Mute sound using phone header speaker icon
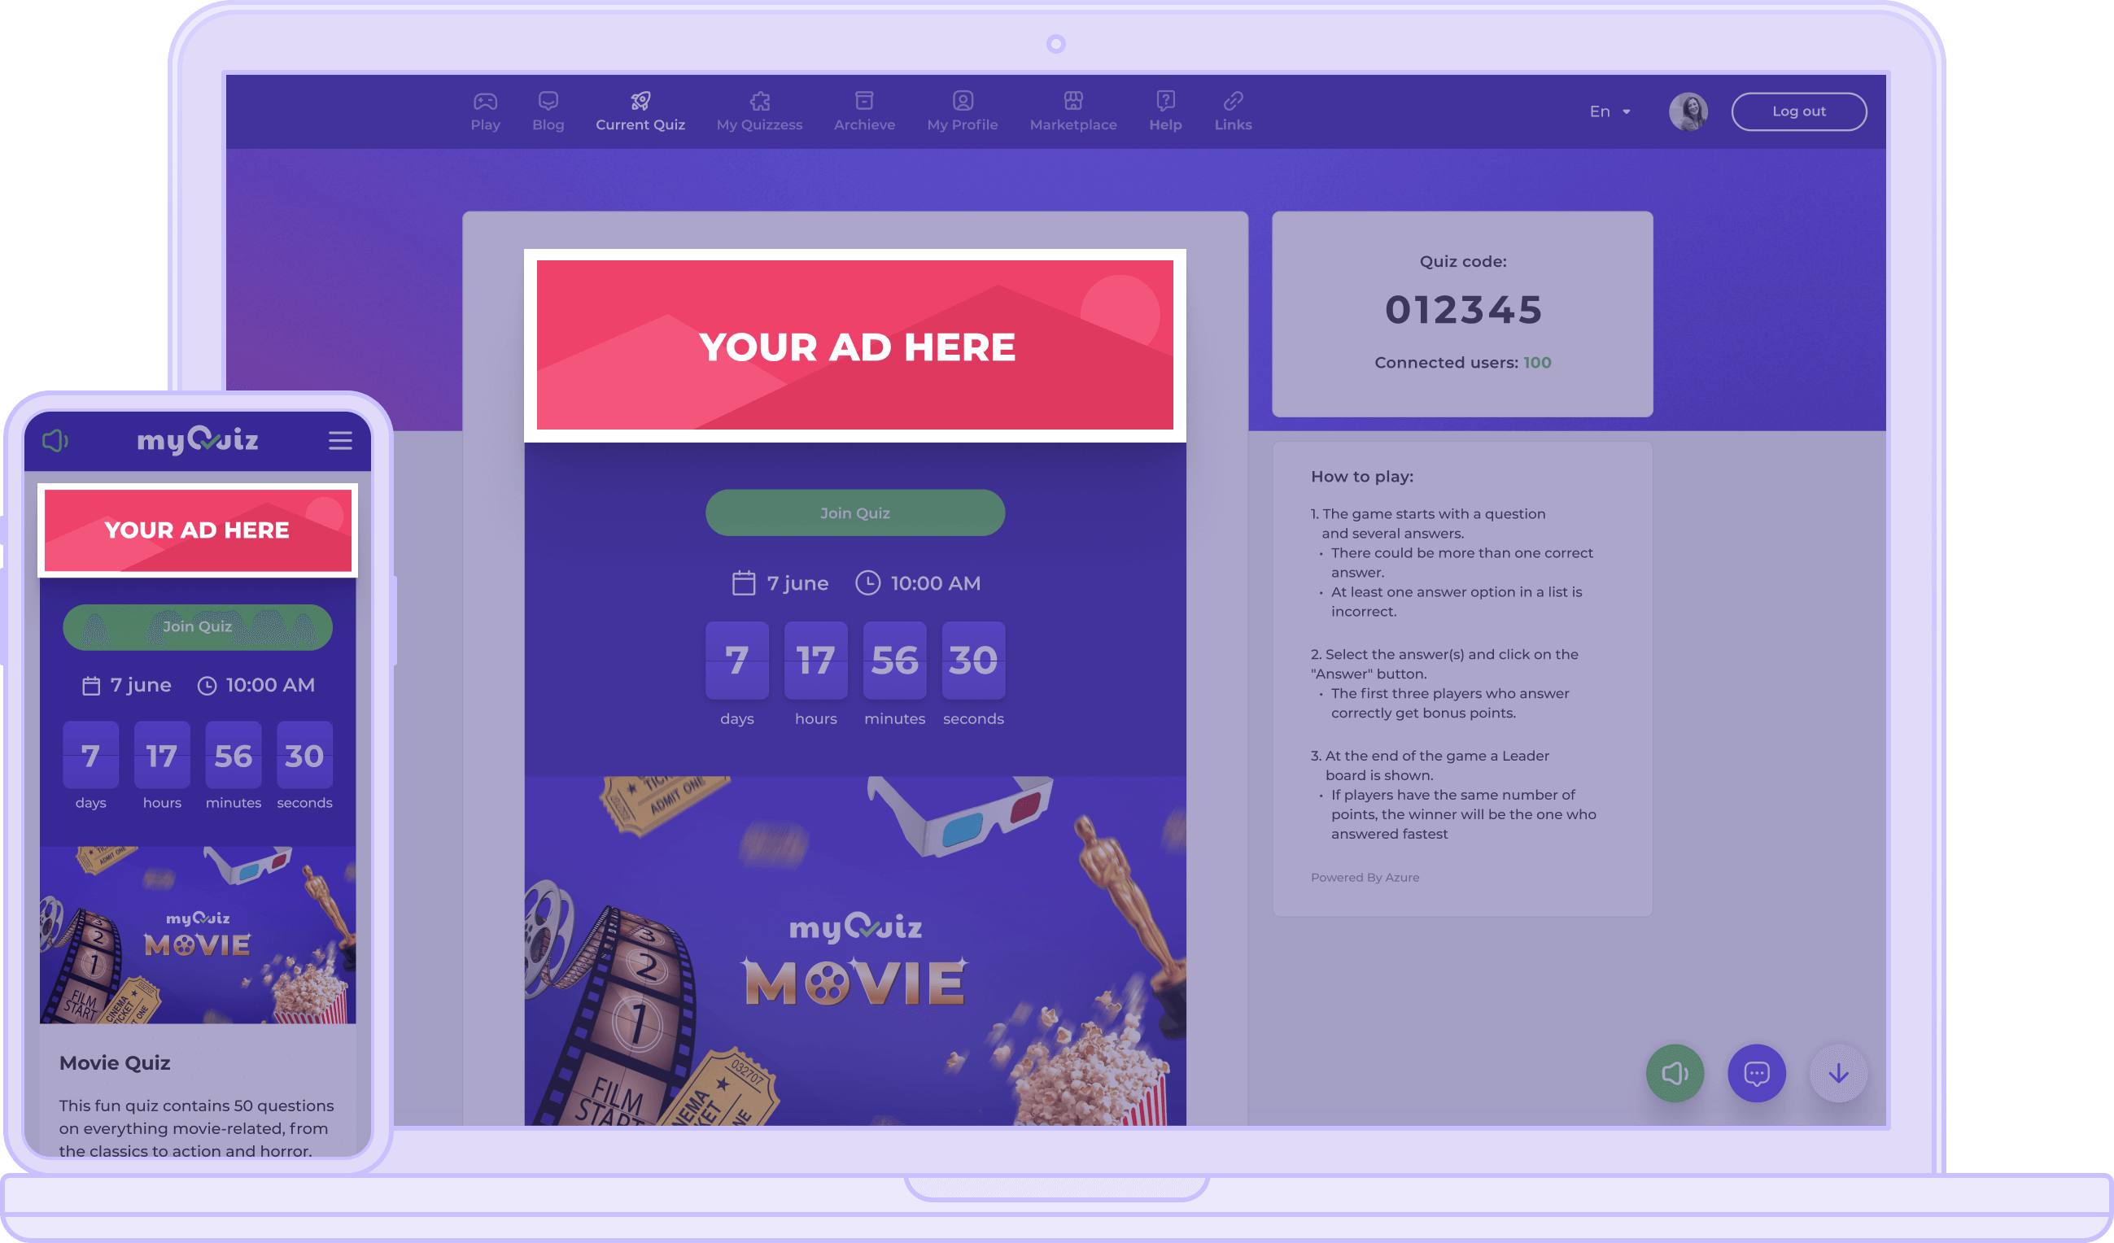The width and height of the screenshot is (2114, 1243). pyautogui.click(x=55, y=440)
